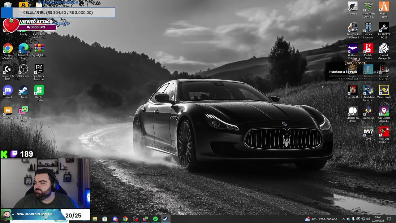
Task: Open the GeoGuessr Steam Edition icon
Action: coord(384,114)
